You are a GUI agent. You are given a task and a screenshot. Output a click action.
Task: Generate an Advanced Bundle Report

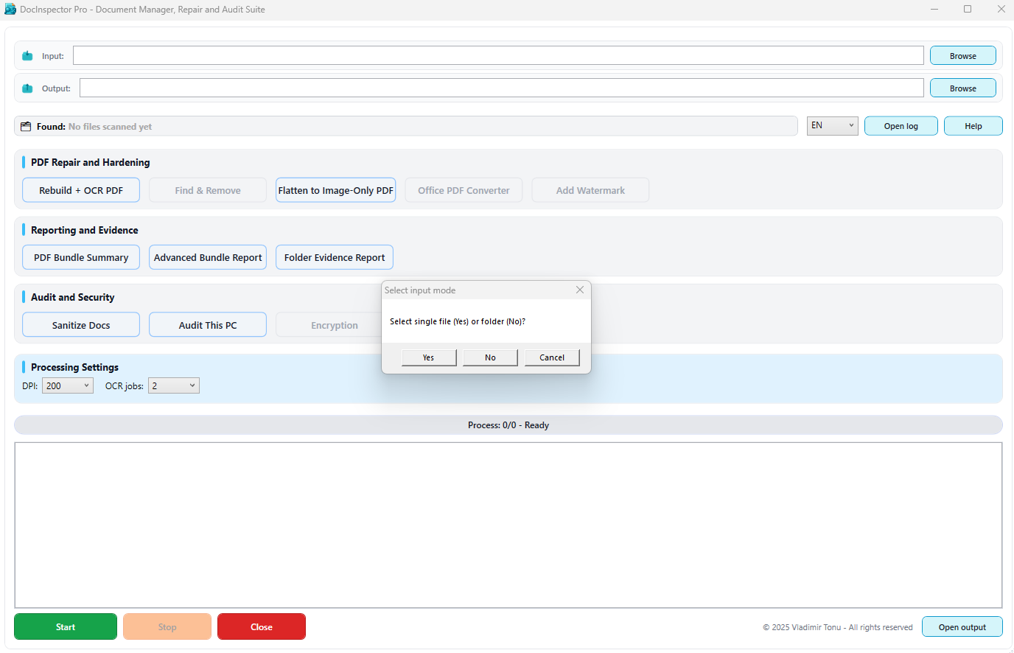click(207, 256)
